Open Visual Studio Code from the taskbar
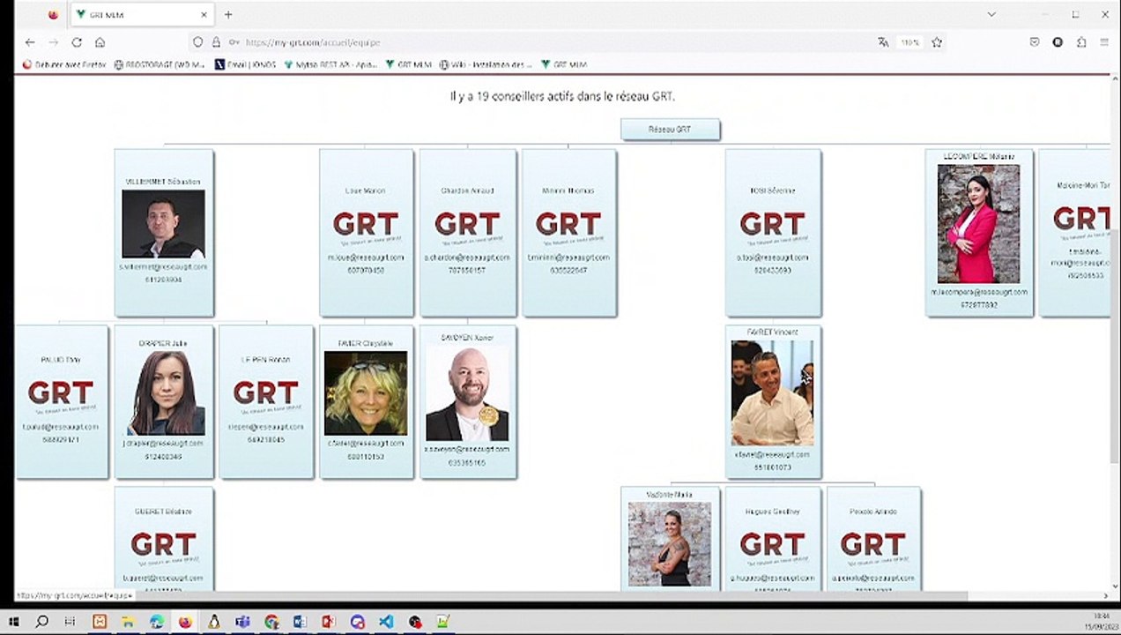Screen dimensions: 1121x635 (386, 622)
